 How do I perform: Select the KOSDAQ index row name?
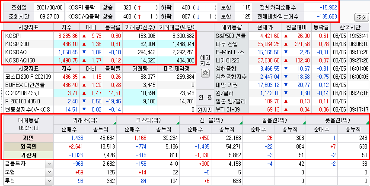pos(16,52)
